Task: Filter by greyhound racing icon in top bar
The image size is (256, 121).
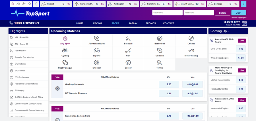Action: click(29, 4)
